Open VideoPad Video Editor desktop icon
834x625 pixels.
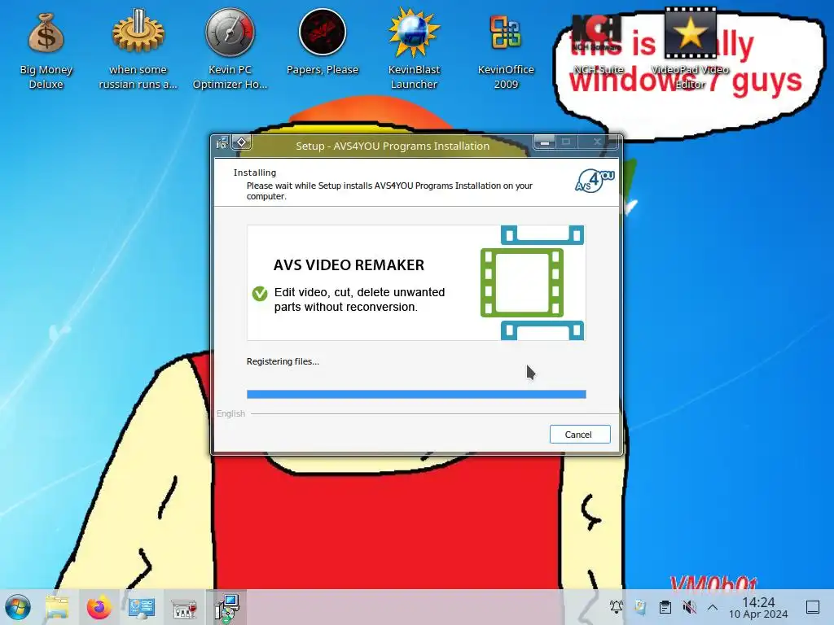tap(690, 48)
